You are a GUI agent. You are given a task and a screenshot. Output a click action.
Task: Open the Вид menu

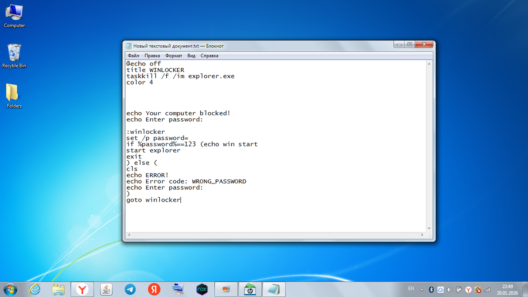pos(191,56)
